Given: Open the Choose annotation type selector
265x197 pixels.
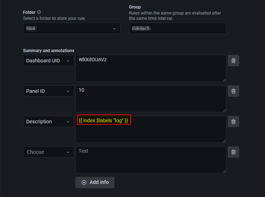Looking at the screenshot, I should tap(49, 152).
